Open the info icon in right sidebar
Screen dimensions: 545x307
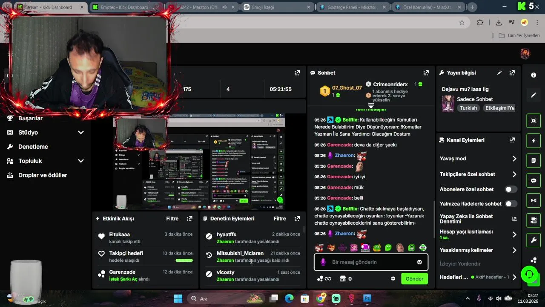pyautogui.click(x=534, y=75)
